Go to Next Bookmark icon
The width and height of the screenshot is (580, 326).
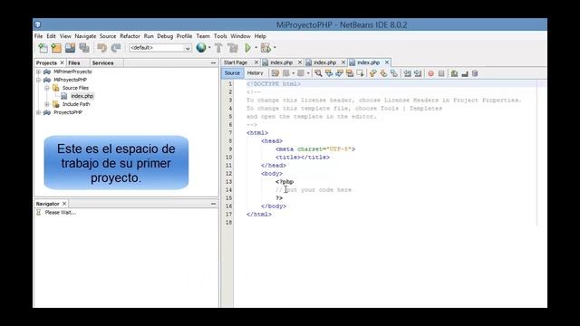tap(383, 73)
